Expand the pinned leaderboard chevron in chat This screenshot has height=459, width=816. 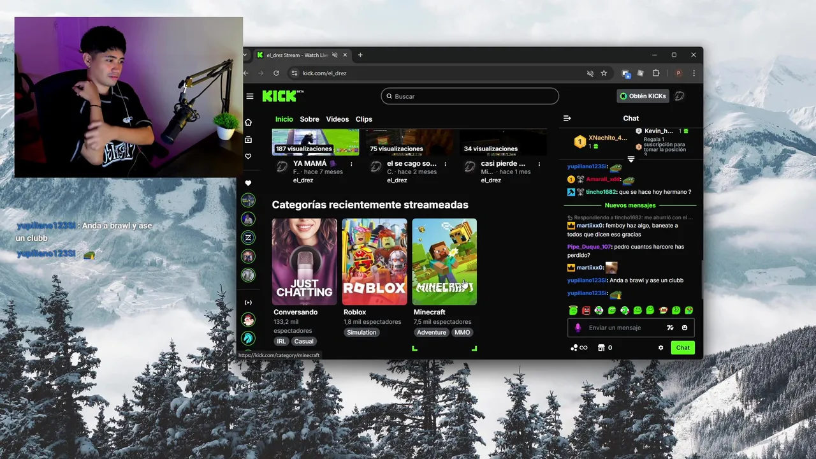point(631,159)
